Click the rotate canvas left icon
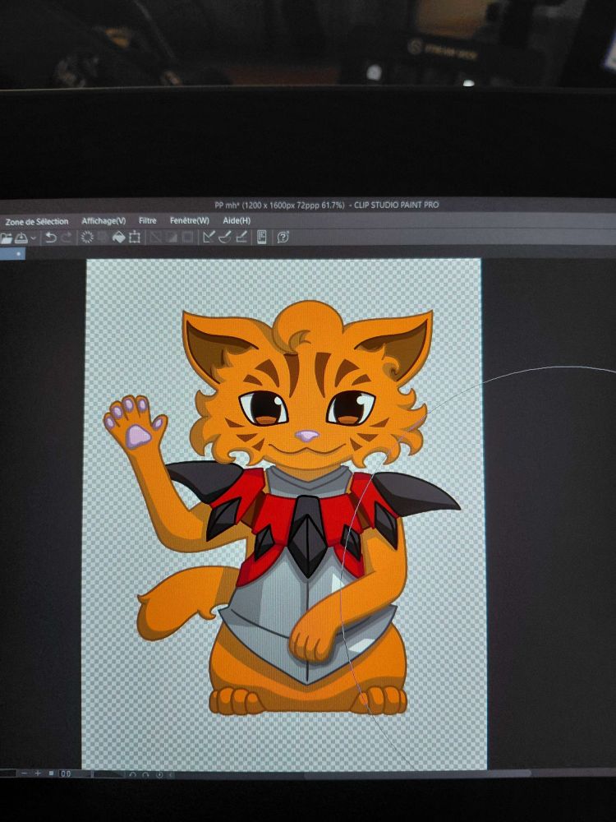This screenshot has width=616, height=822. pos(132,774)
